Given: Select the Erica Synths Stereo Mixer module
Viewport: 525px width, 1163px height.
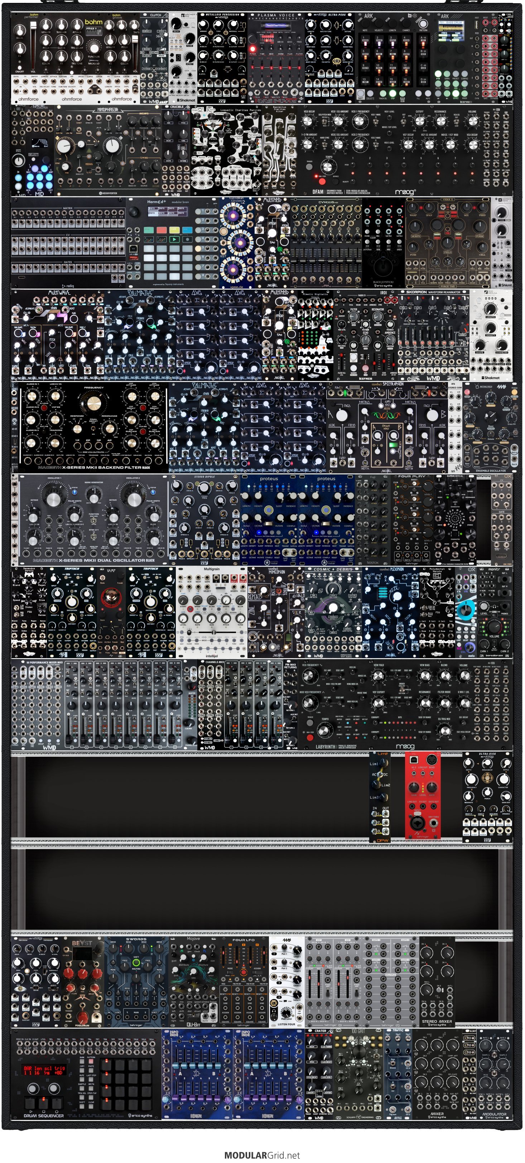Looking at the screenshot, I should 437,982.
